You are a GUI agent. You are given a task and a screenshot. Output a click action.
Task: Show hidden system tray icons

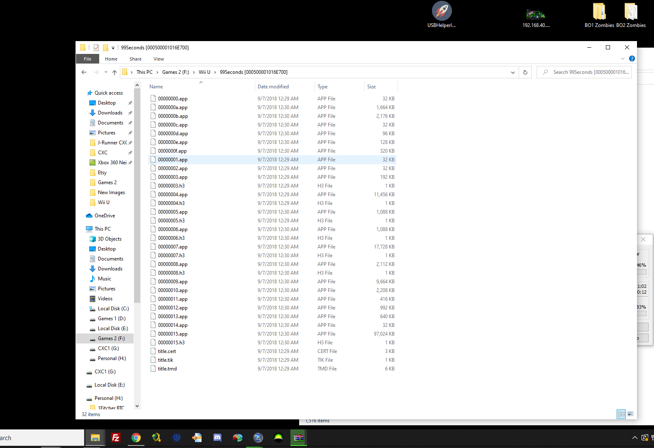coord(634,438)
